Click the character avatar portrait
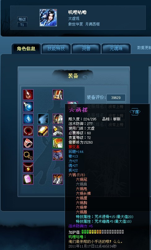Image resolution: width=151 pixels, height=250 pixels. [48, 18]
